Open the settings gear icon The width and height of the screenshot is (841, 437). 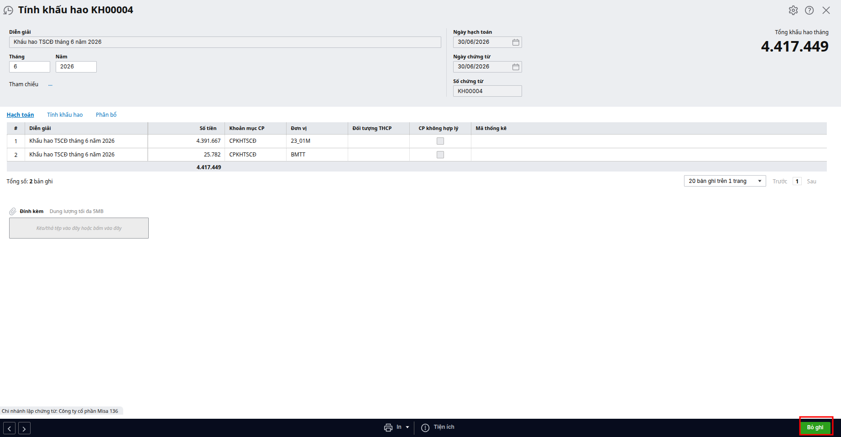[x=793, y=10]
